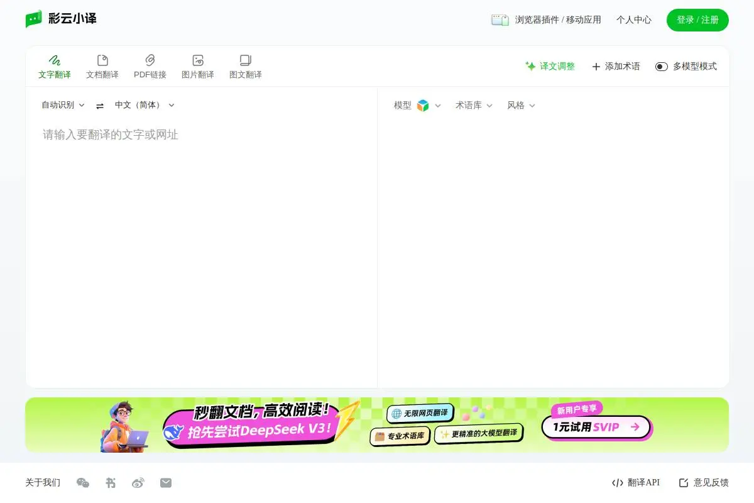The image size is (754, 503).
Task: Click the 文档翻译 document icon
Action: pyautogui.click(x=102, y=60)
